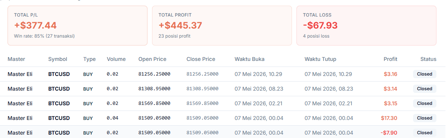
Task: Click Closed badge for the -$7.90 trade
Action: click(x=424, y=133)
